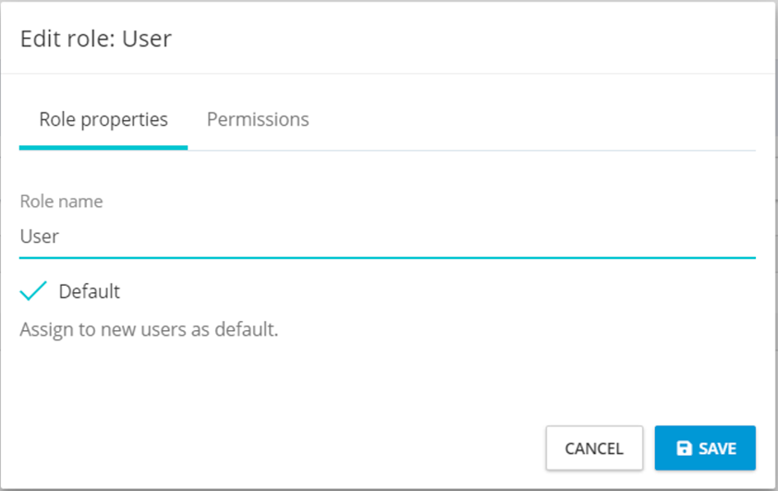Click the Cancel button
This screenshot has height=491, width=778.
[594, 448]
